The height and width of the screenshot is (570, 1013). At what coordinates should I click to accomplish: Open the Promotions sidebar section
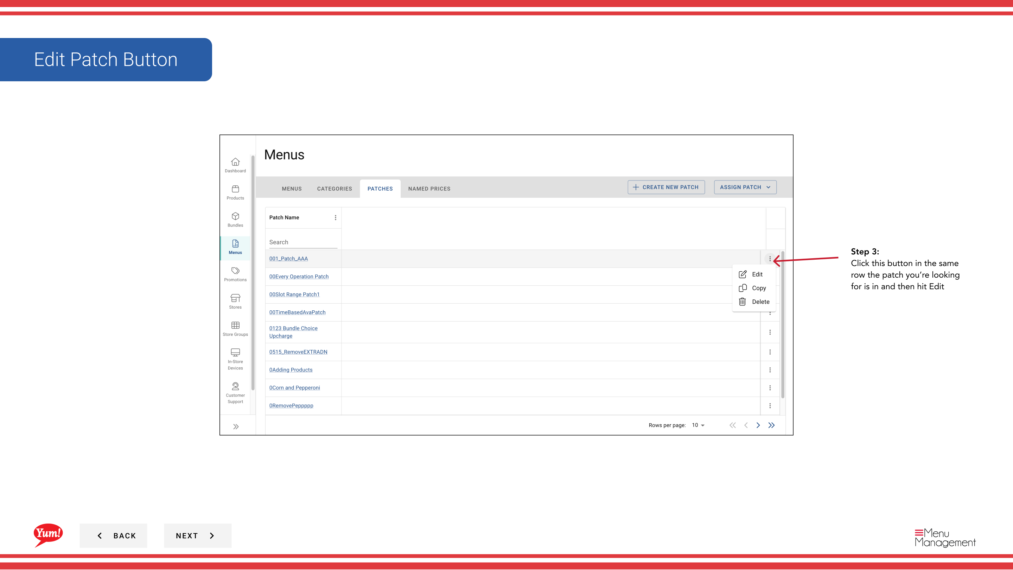[235, 274]
